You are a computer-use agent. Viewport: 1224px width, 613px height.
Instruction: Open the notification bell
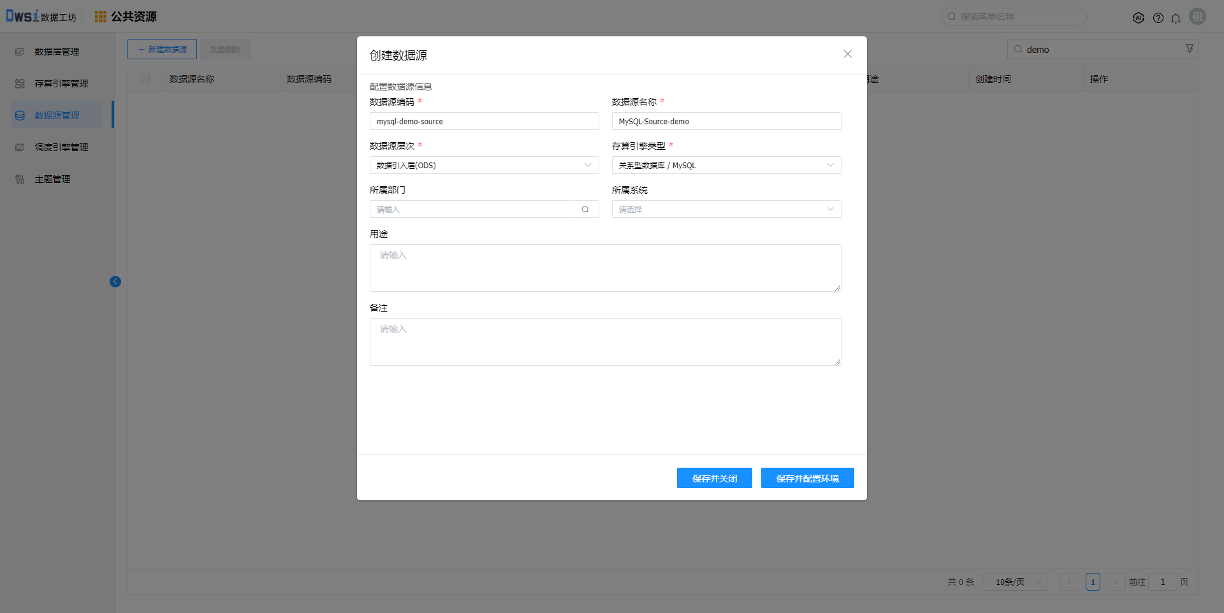[1176, 18]
